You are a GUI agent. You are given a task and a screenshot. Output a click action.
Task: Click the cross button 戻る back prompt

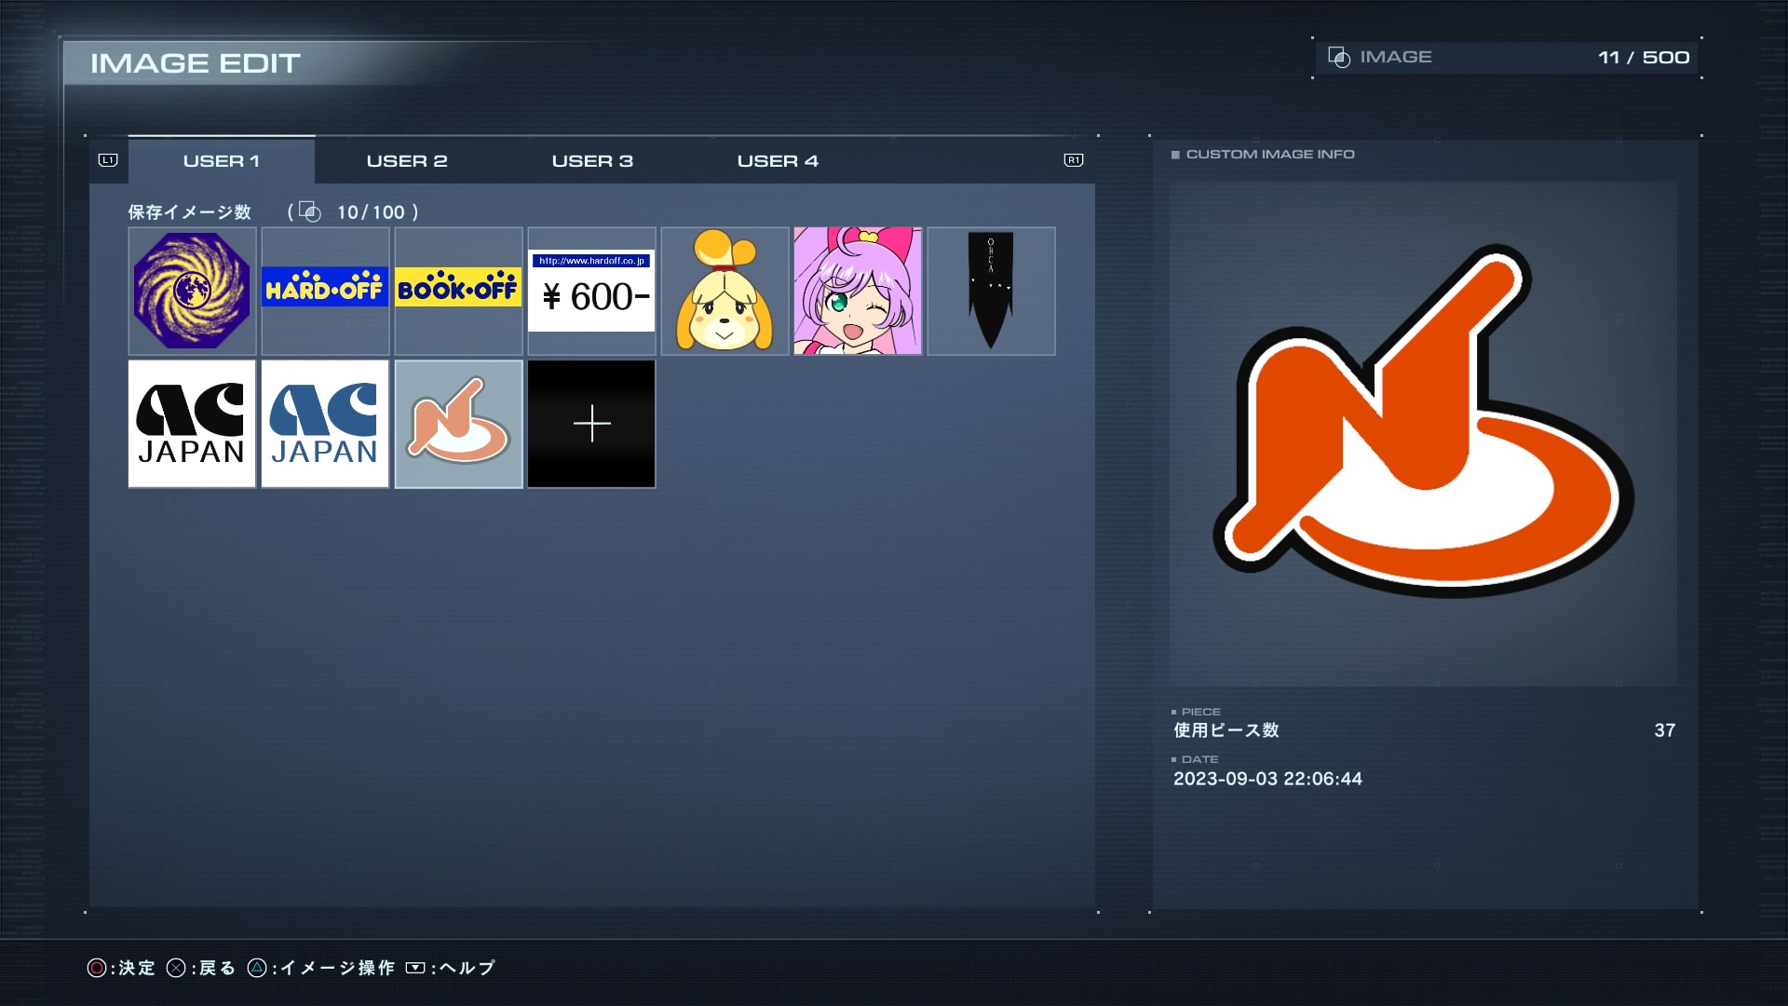point(201,968)
